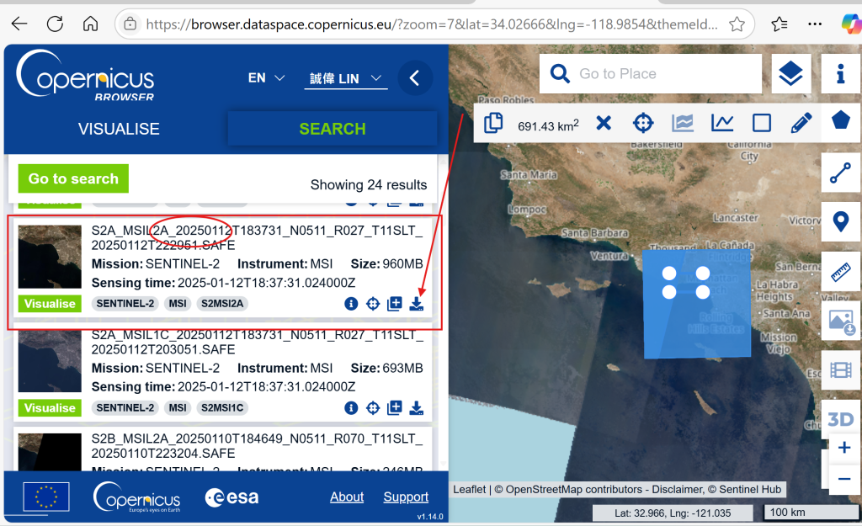Reload the page with the refresh icon
The width and height of the screenshot is (862, 526).
55,24
